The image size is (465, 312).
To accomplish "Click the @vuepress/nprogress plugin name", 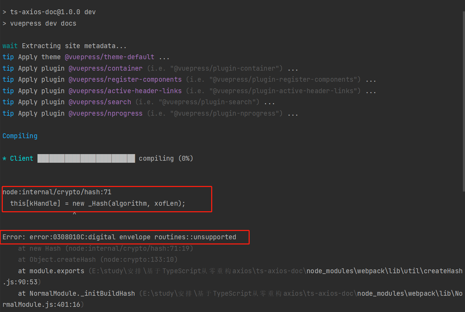I will (x=105, y=114).
